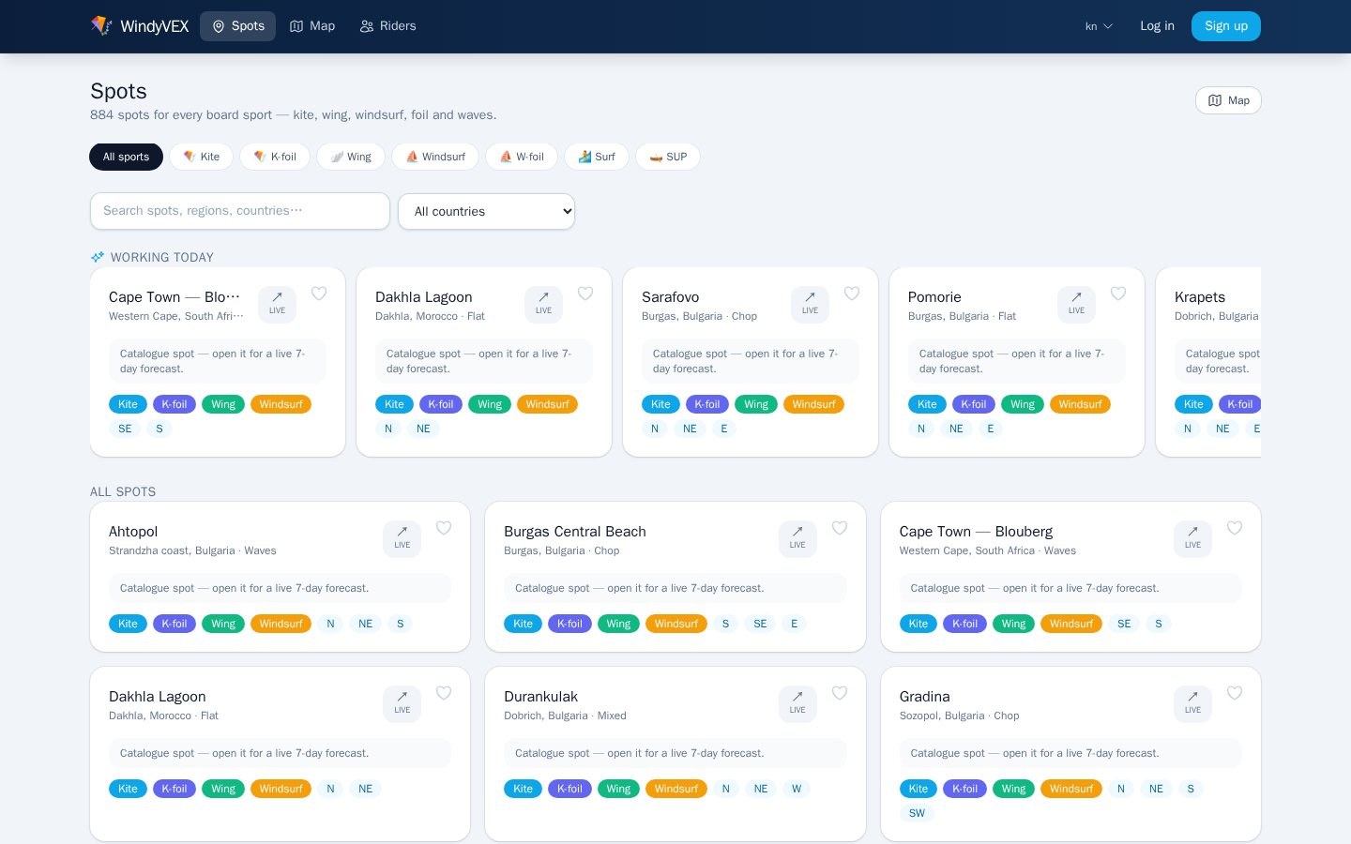Favorite Durankulak with heart icon

pyautogui.click(x=840, y=693)
